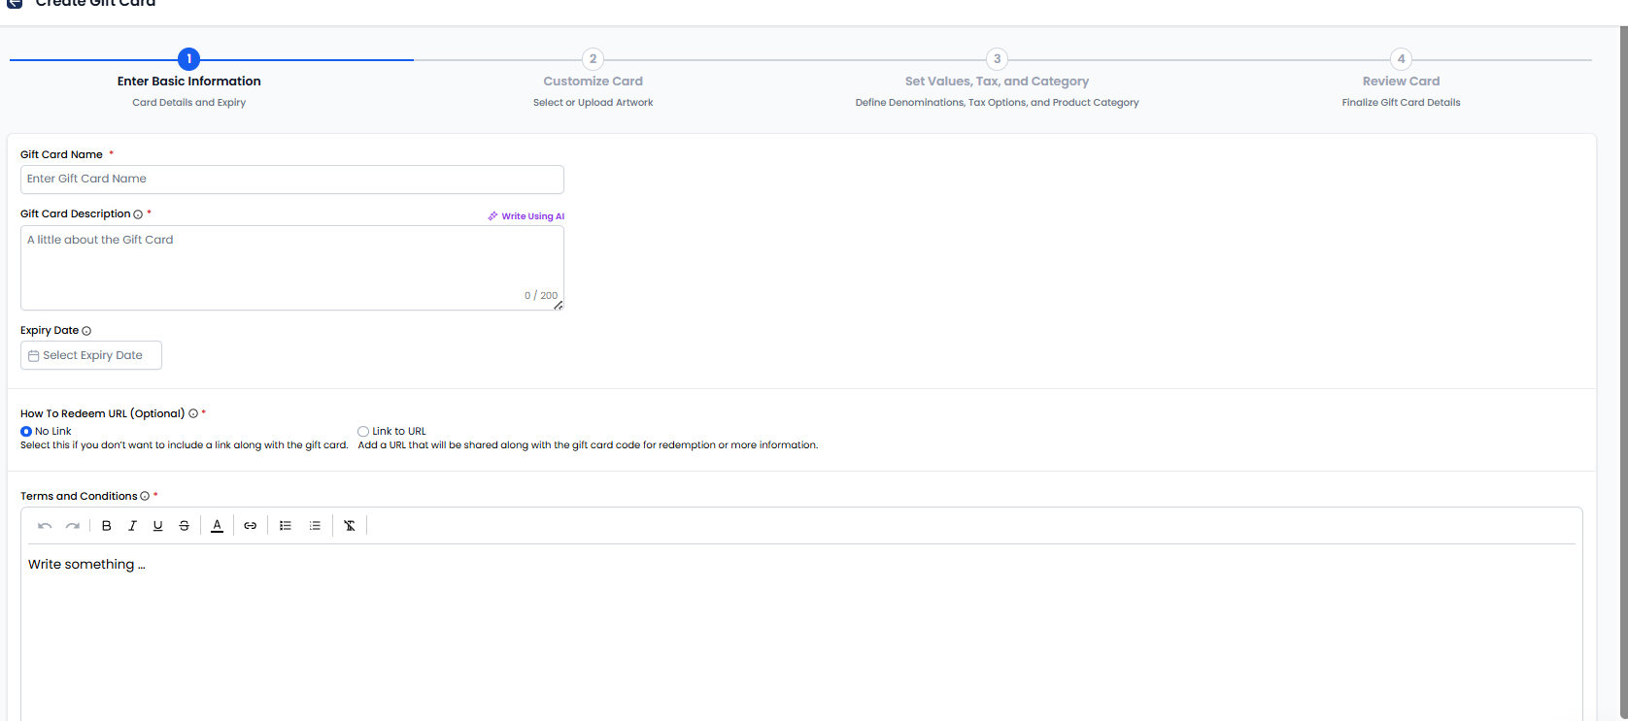Click the Redo icon in editor toolbar

[x=72, y=526]
